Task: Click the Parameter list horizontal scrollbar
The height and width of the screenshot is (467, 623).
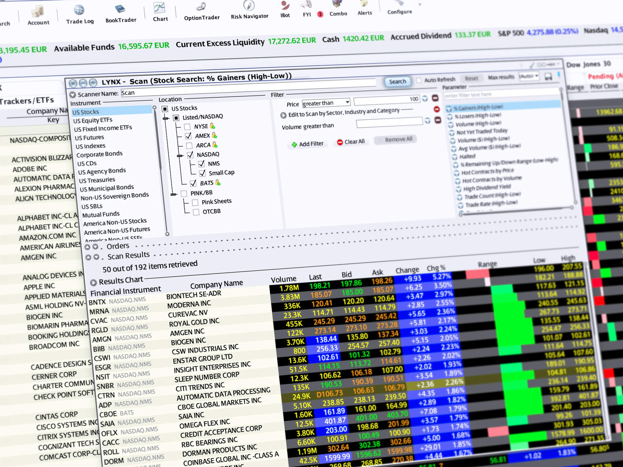Action: click(x=516, y=211)
